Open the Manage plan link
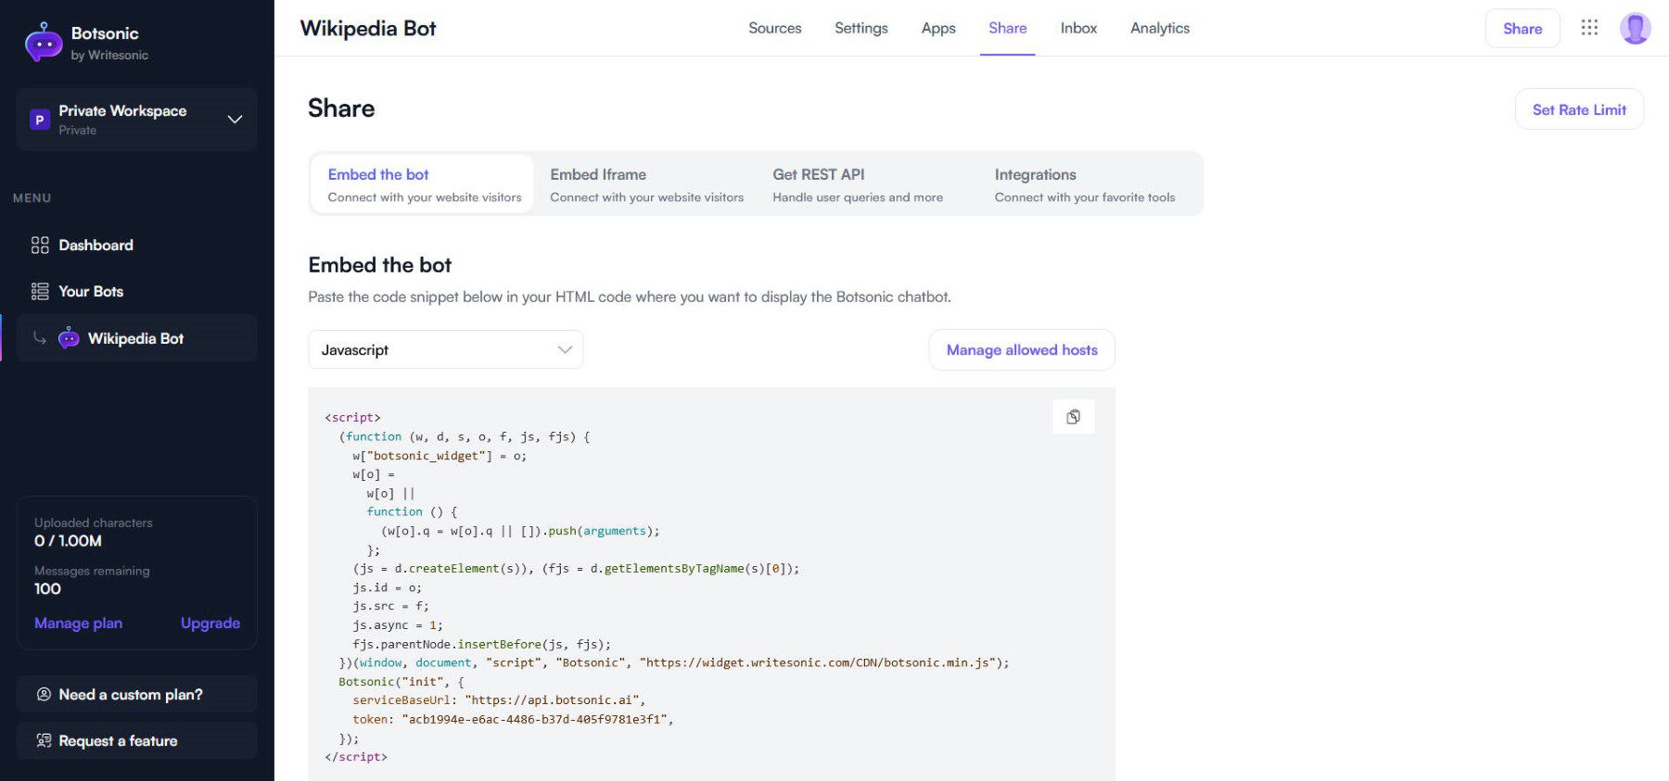Image resolution: width=1669 pixels, height=781 pixels. pyautogui.click(x=78, y=623)
